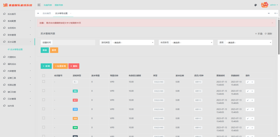280x137 pixels.
Task: Click the hamburger sidebar collapse icon
Action: click(x=39, y=5)
